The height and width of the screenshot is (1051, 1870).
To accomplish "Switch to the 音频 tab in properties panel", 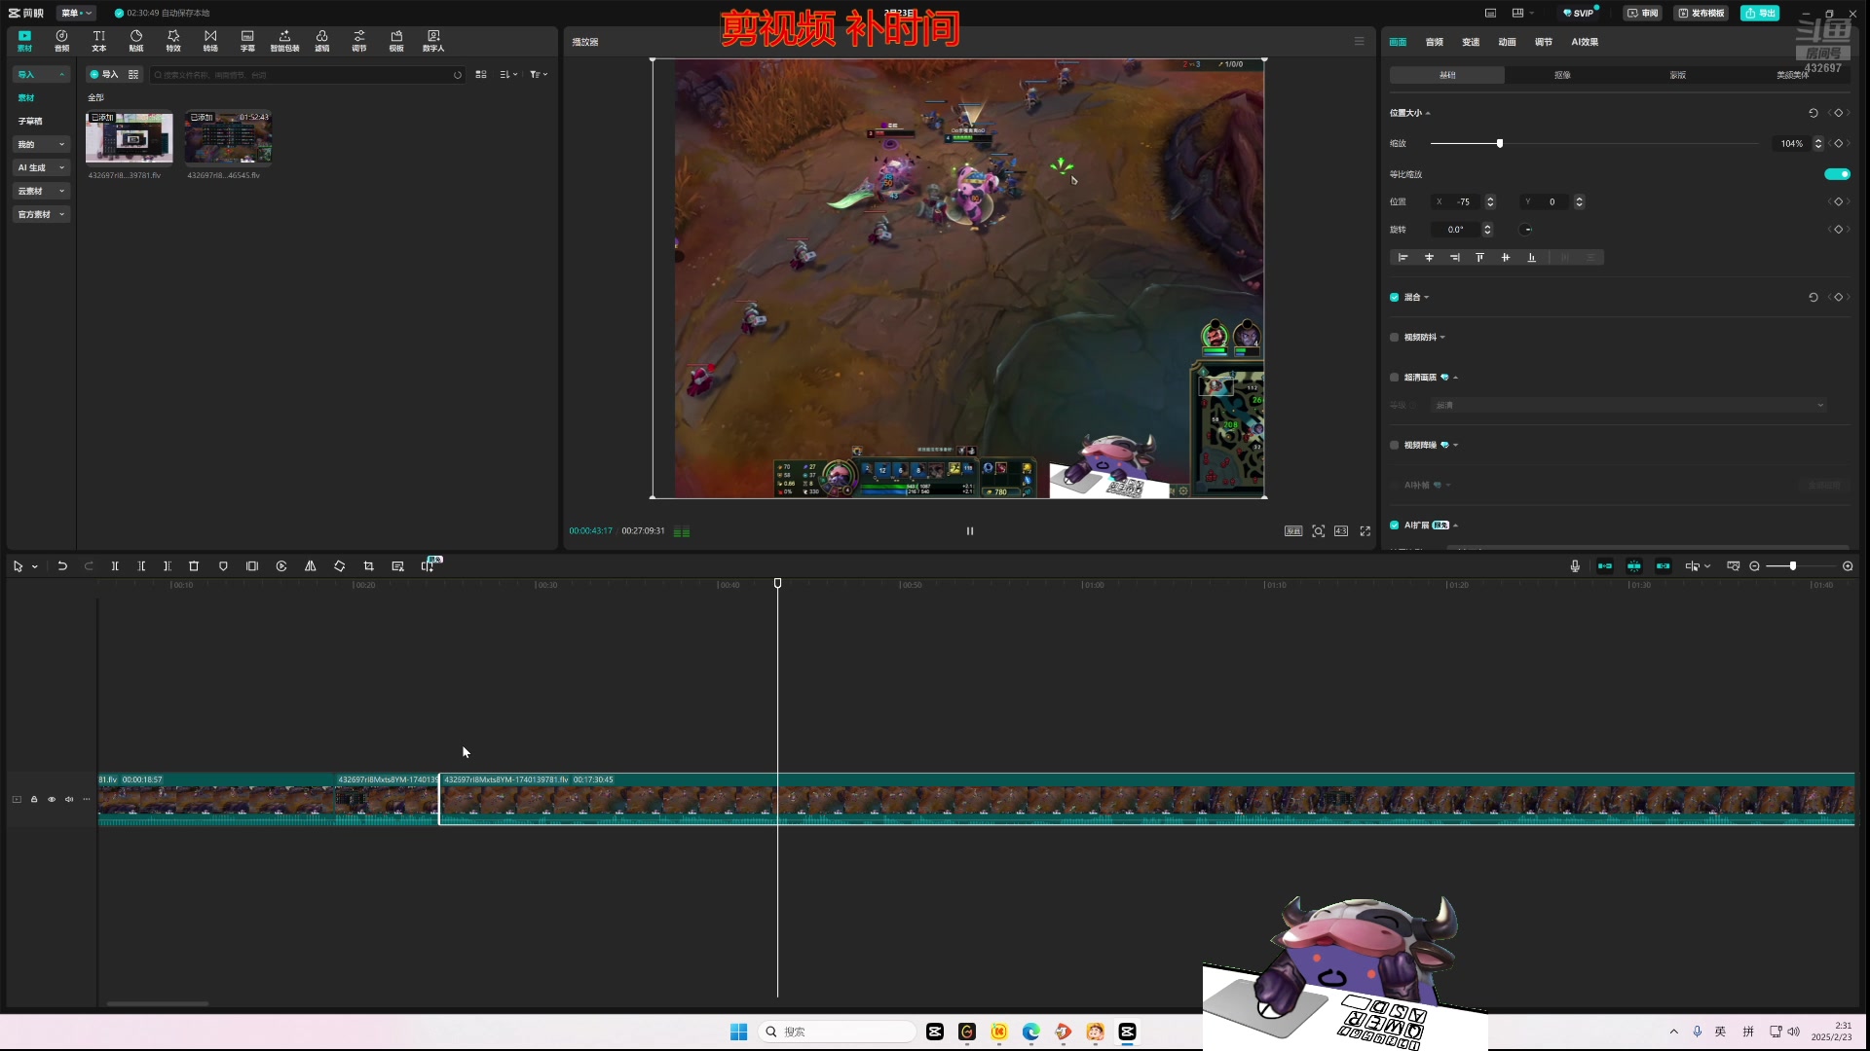I will [x=1434, y=42].
